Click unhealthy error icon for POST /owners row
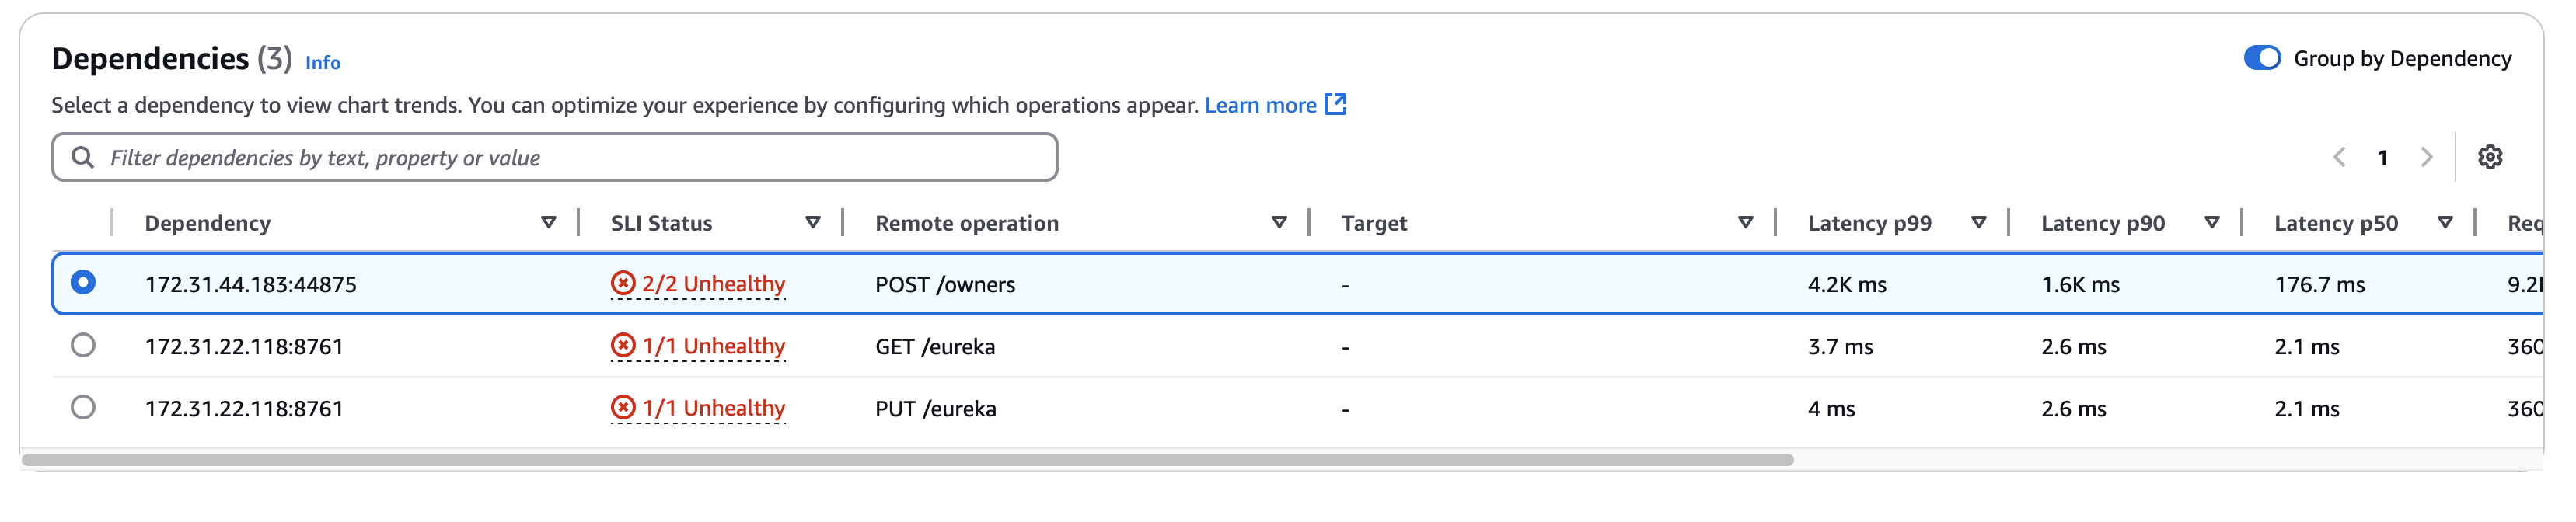This screenshot has width=2576, height=522. pyautogui.click(x=623, y=284)
